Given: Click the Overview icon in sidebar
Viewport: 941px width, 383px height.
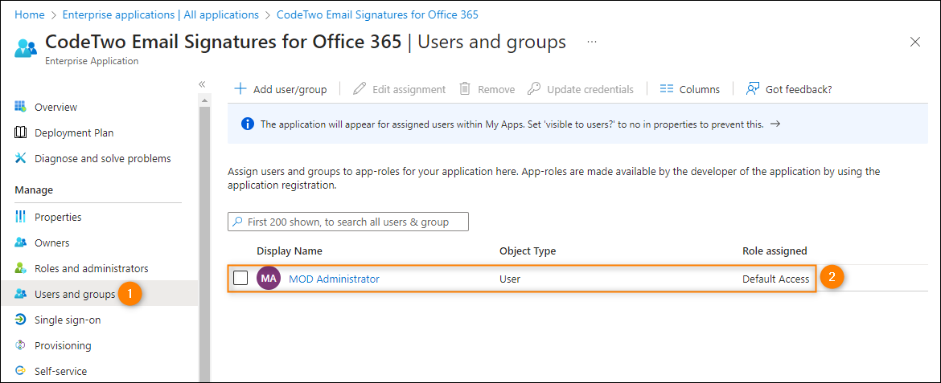Looking at the screenshot, I should (x=20, y=107).
